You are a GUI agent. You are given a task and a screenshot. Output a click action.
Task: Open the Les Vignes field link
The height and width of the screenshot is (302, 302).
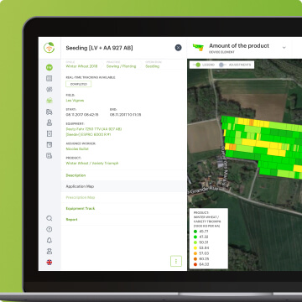[x=75, y=101]
